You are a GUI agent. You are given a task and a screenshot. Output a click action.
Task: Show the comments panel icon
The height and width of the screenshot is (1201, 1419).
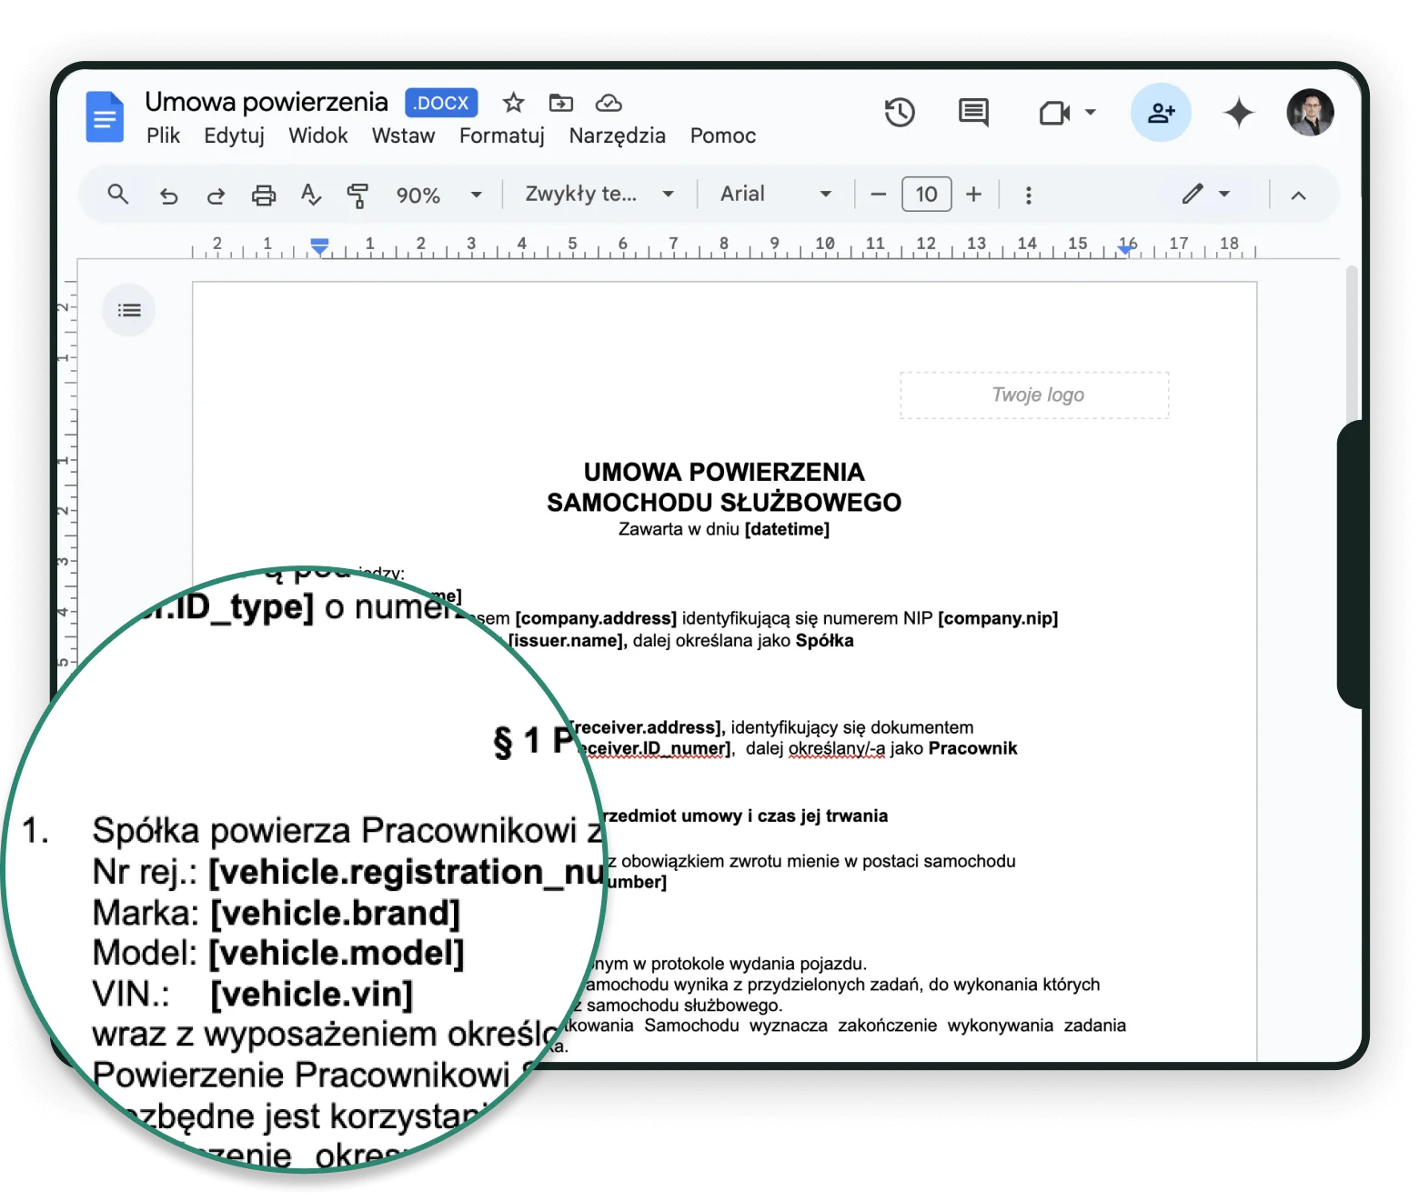pyautogui.click(x=973, y=113)
